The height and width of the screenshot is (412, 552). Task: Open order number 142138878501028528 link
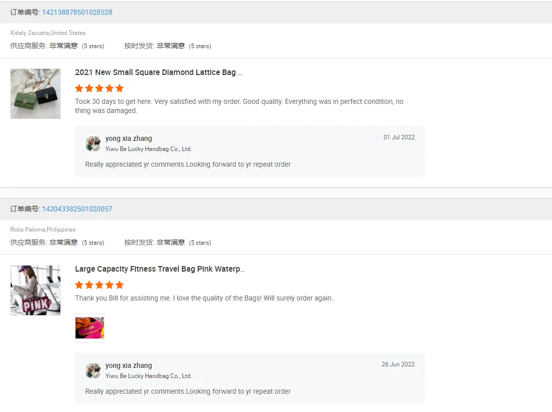[x=77, y=12]
